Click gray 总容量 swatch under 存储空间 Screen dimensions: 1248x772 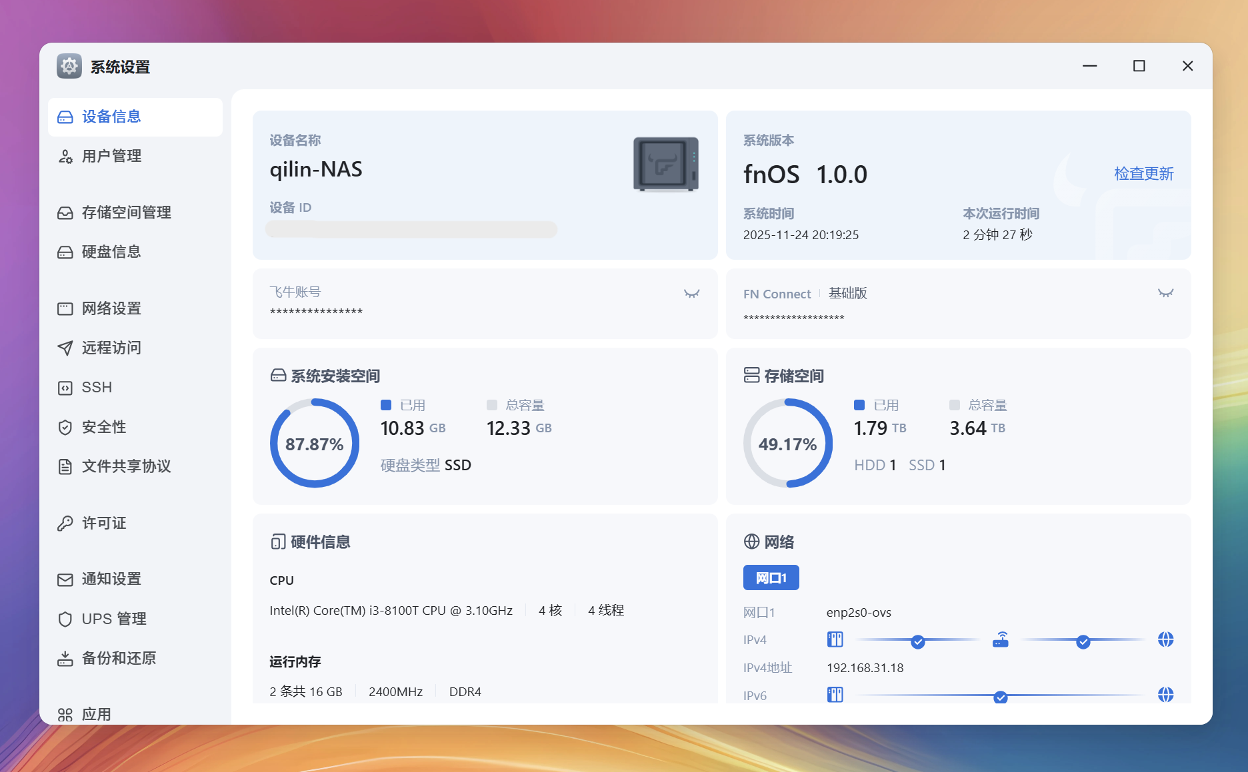coord(955,406)
